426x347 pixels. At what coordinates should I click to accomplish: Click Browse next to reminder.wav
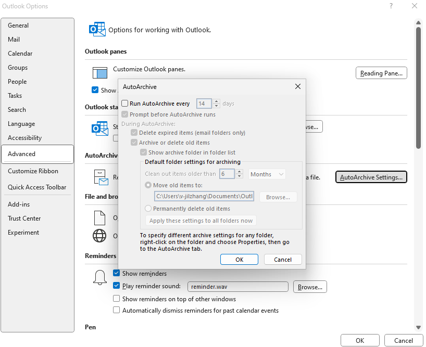point(310,287)
